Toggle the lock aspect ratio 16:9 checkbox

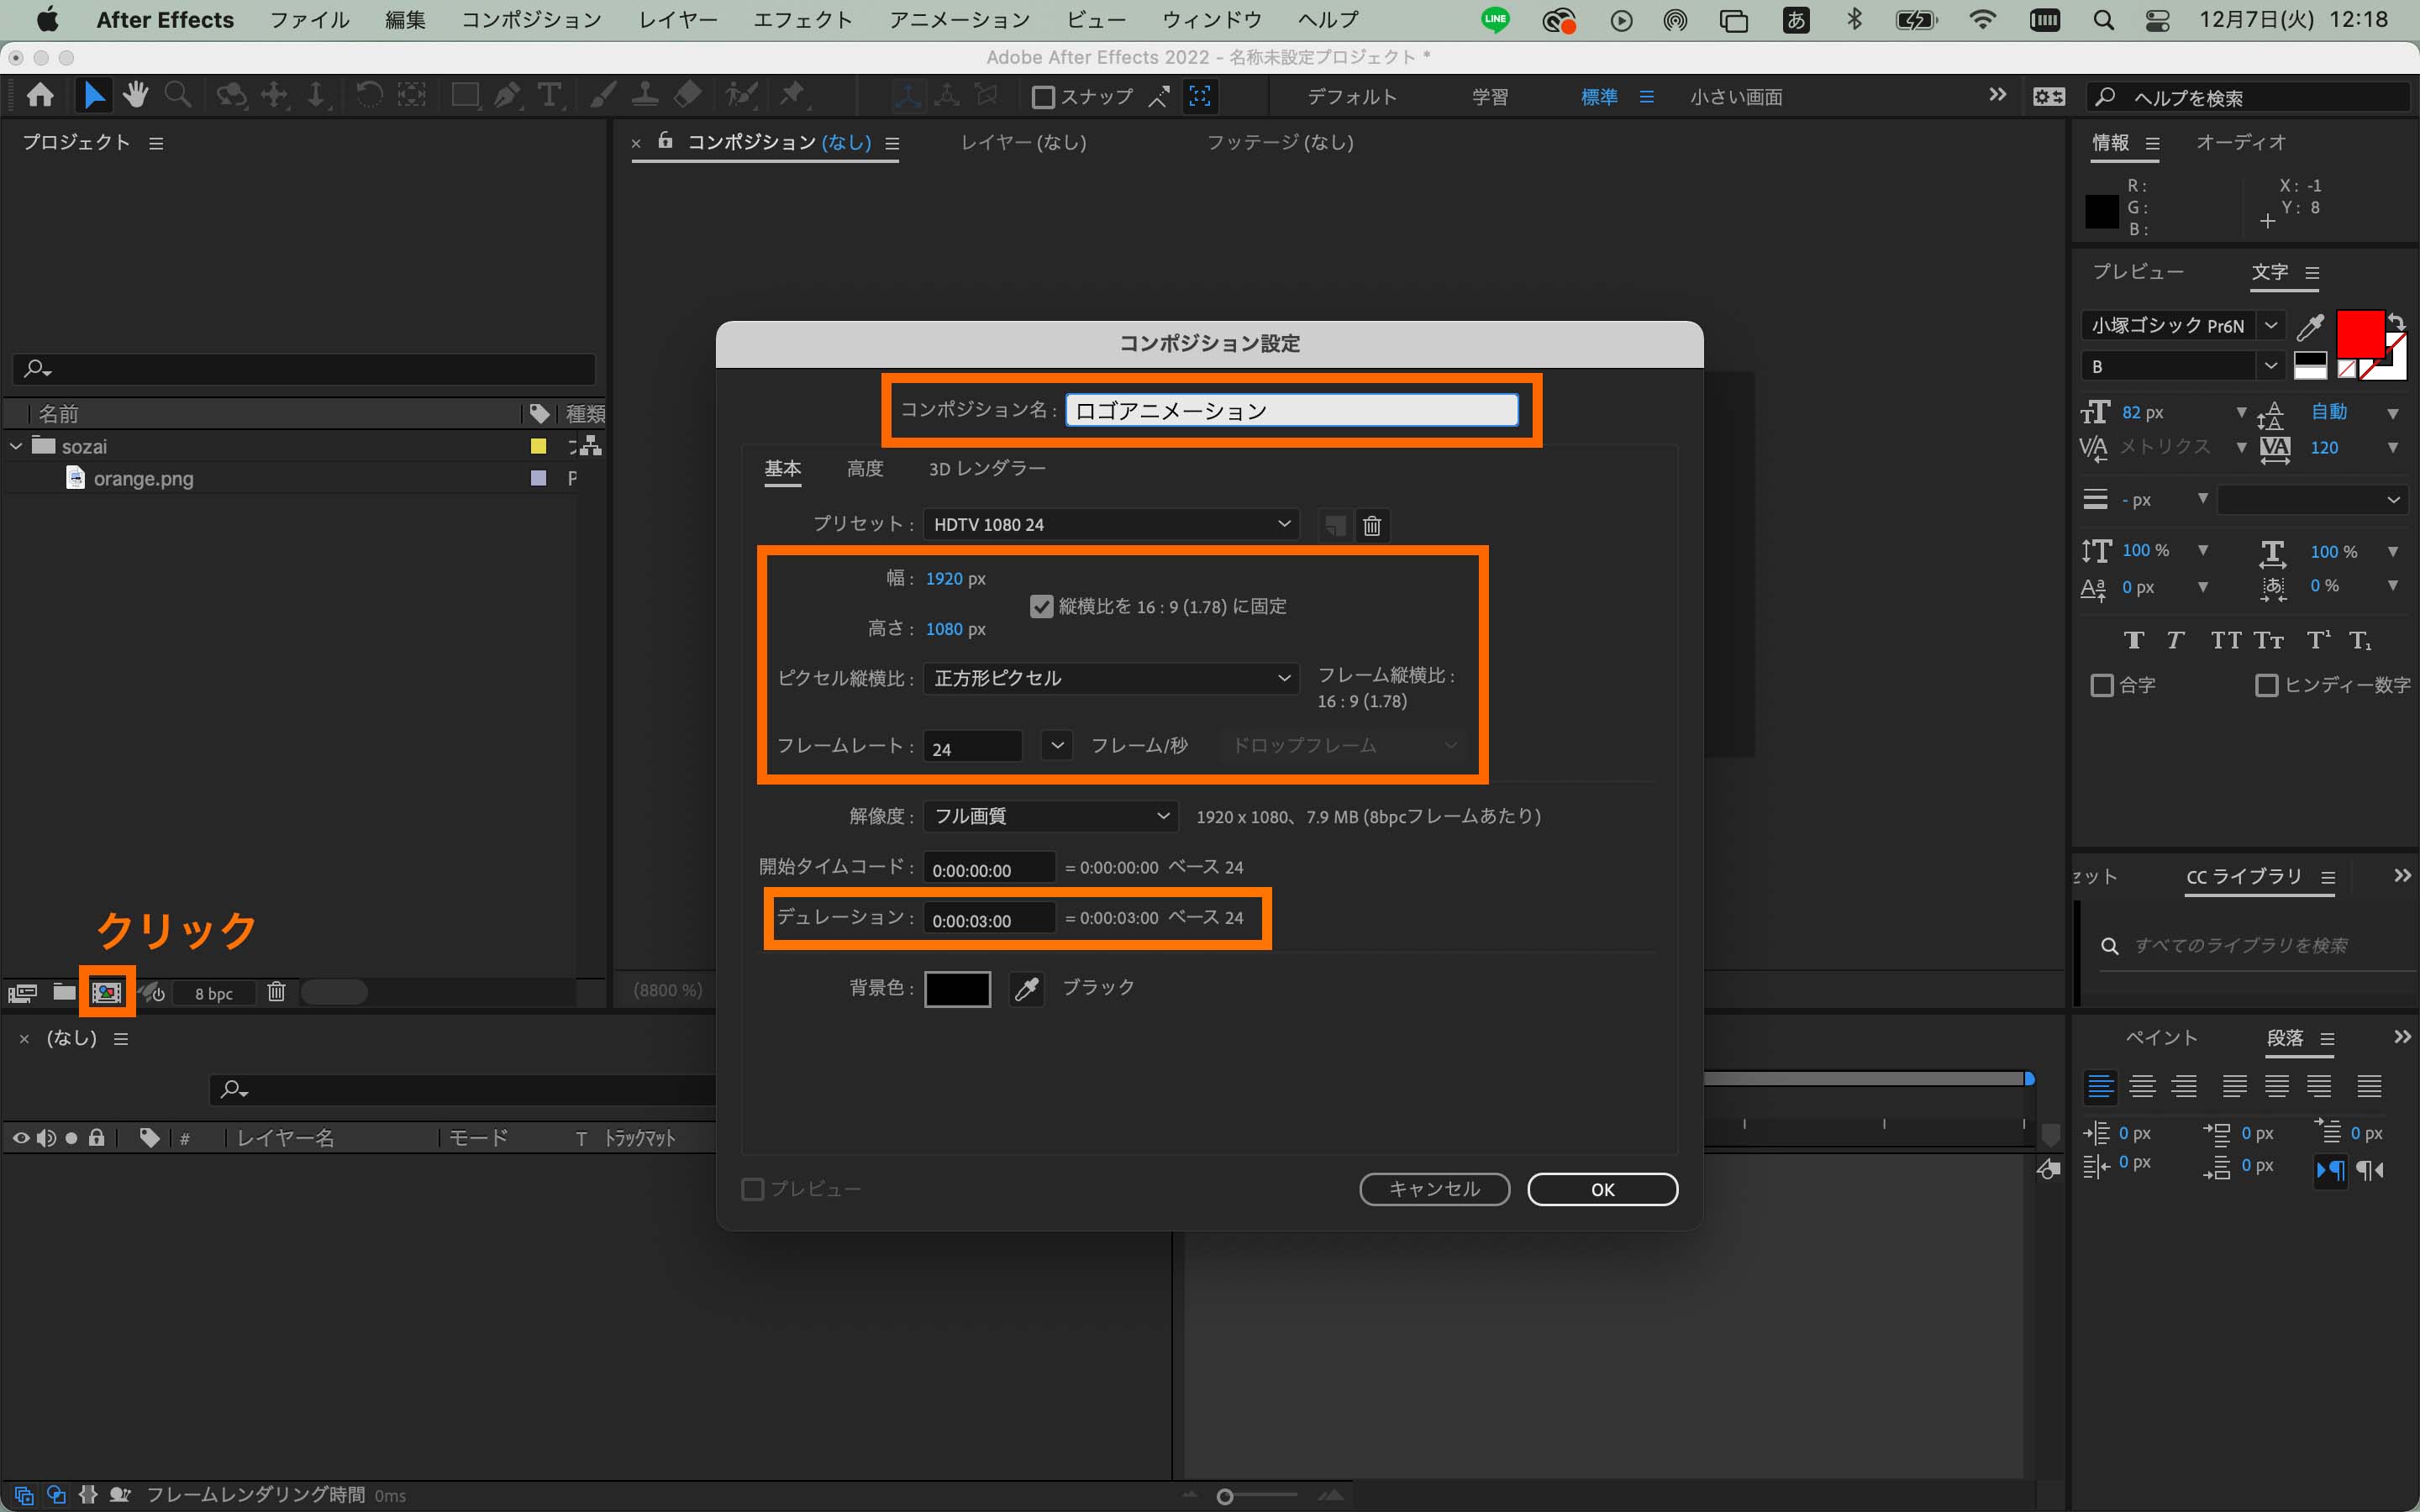tap(1041, 606)
